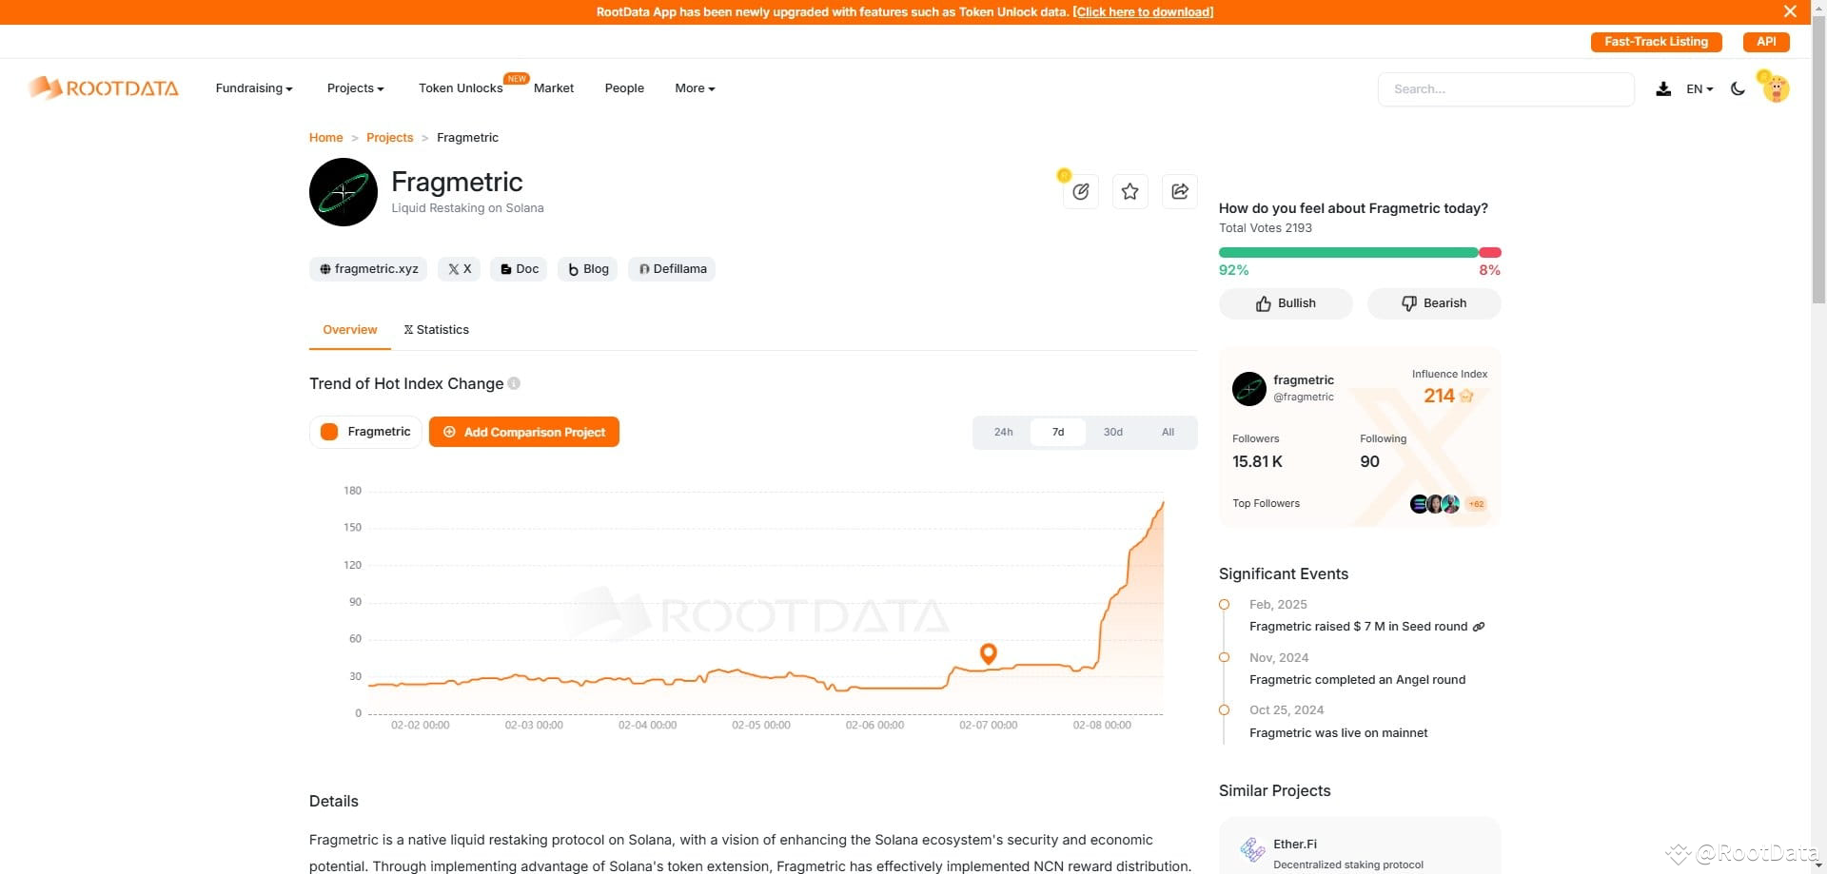Viewport: 1827px width, 874px height.
Task: Favorite Fragmetric using the star icon
Action: [x=1130, y=191]
